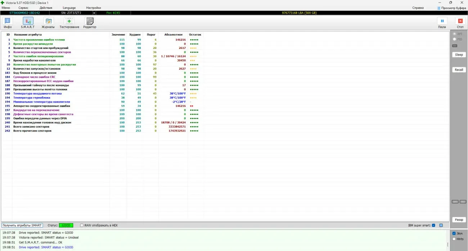
Task: Click the Sleep button
Action: (459, 55)
